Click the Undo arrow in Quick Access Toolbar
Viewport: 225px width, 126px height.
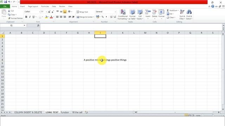click(x=9, y=2)
